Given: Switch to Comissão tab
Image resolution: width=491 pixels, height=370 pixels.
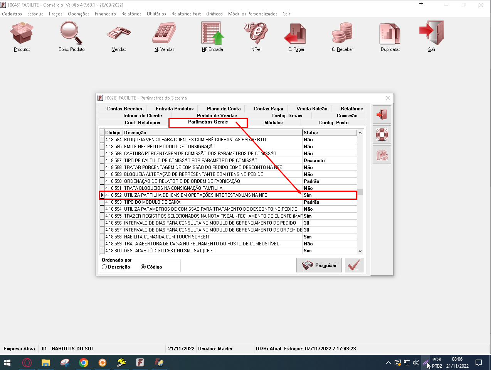Looking at the screenshot, I should coord(347,116).
